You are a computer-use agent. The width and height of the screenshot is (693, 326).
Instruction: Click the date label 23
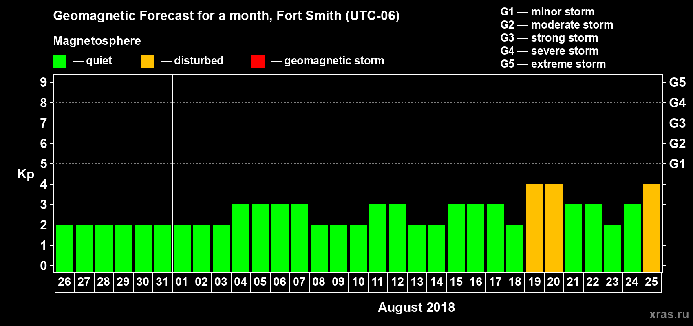612,282
